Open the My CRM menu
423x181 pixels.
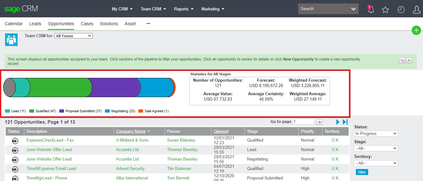click(x=122, y=9)
